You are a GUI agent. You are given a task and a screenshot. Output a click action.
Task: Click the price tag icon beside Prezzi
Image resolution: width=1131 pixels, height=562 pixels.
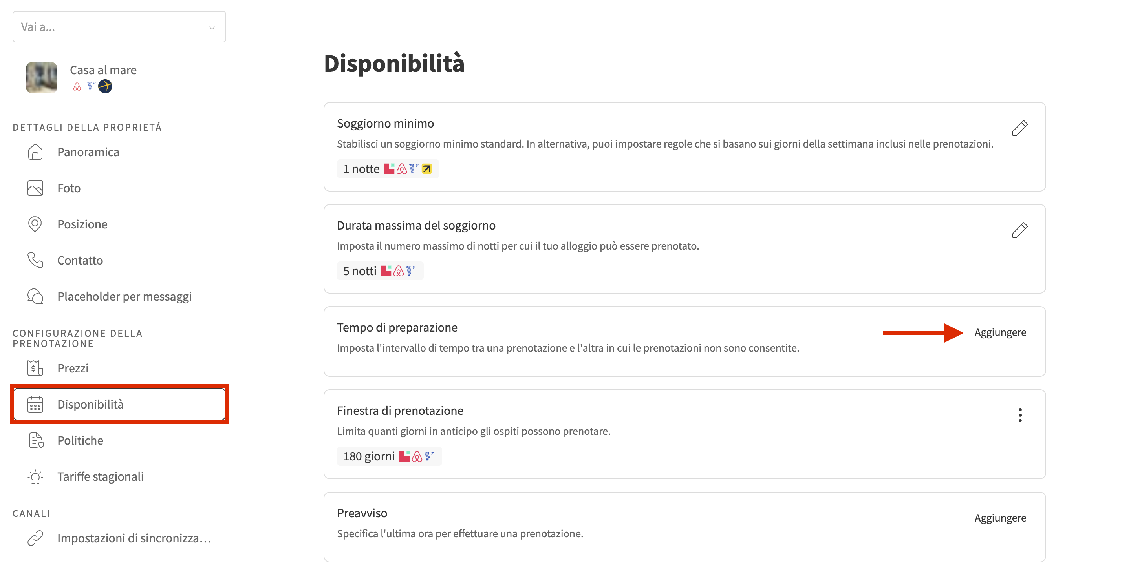click(35, 368)
